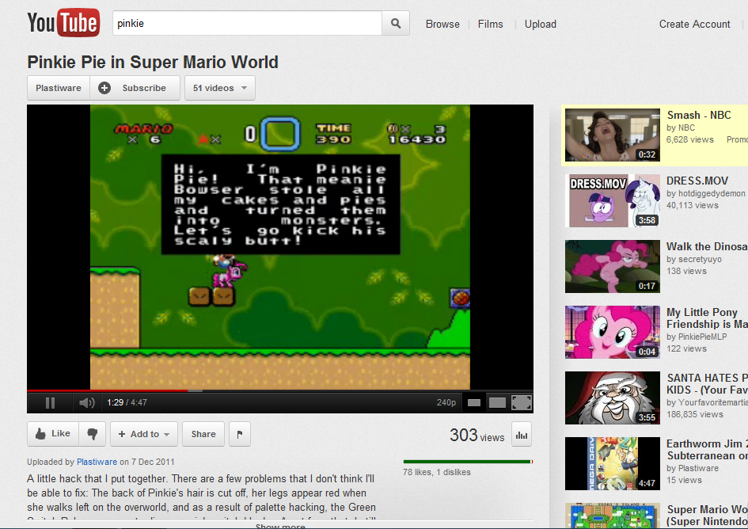Click the Share button
This screenshot has width=748, height=529.
[x=203, y=433]
